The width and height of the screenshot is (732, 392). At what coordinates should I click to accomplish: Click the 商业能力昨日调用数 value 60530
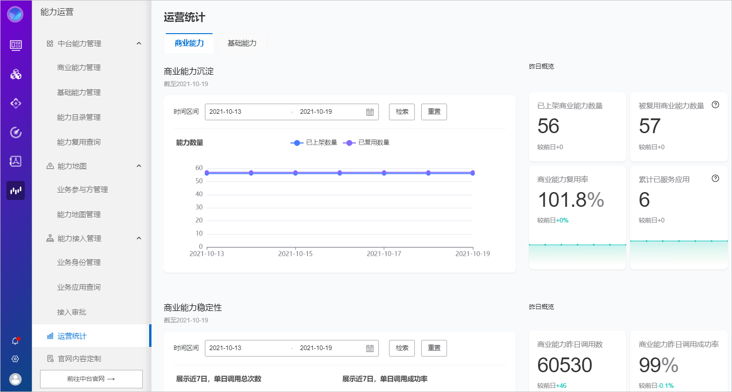(x=565, y=365)
